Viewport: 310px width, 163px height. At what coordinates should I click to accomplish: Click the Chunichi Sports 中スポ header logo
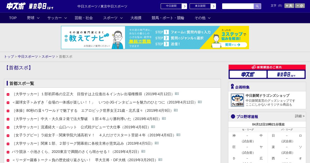[x=16, y=6]
